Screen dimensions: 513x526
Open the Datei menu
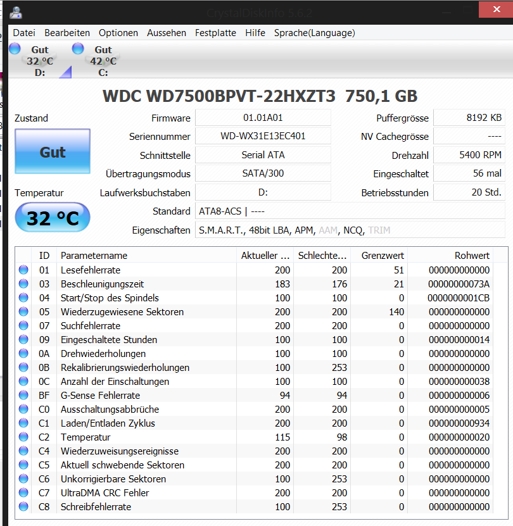pyautogui.click(x=24, y=33)
